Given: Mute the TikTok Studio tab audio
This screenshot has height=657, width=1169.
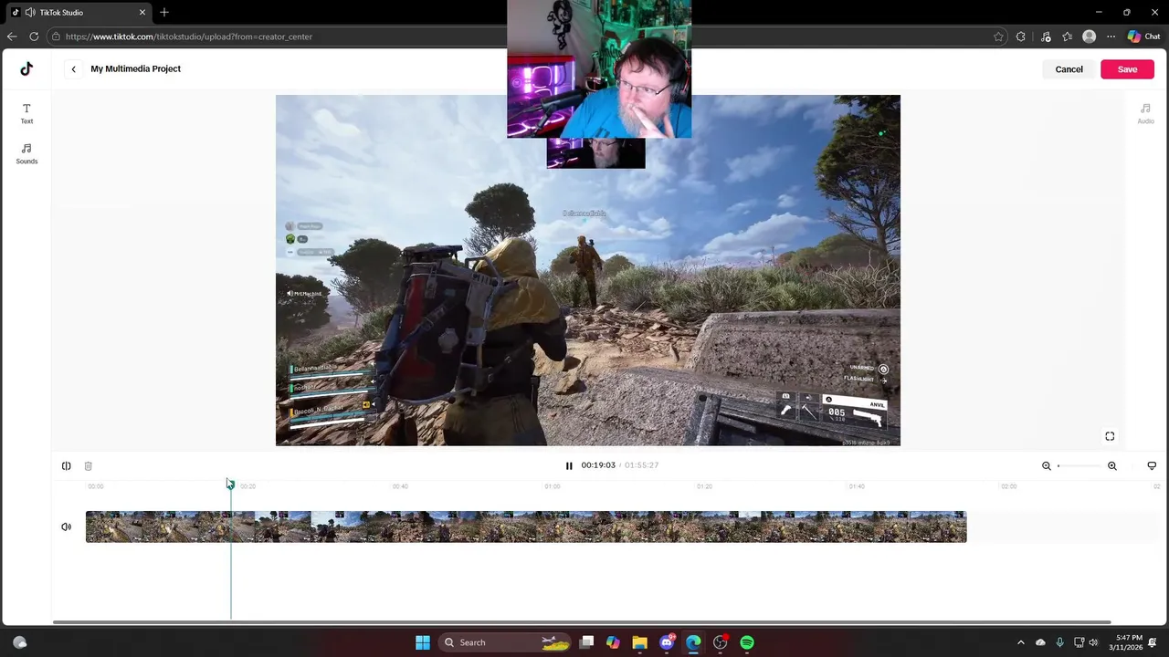Looking at the screenshot, I should pos(31,13).
